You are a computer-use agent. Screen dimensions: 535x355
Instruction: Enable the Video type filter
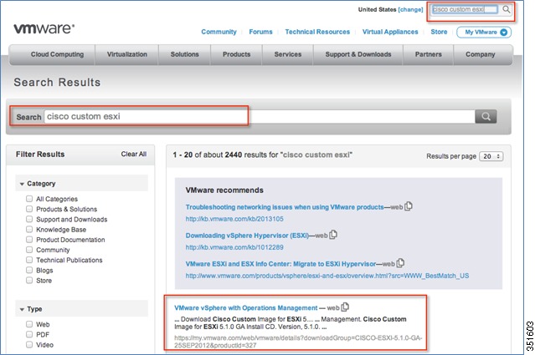[x=29, y=345]
